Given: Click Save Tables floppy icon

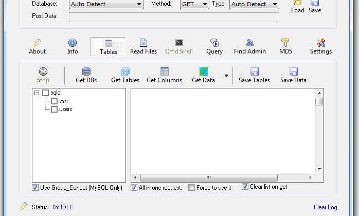Looking at the screenshot, I should point(255,71).
